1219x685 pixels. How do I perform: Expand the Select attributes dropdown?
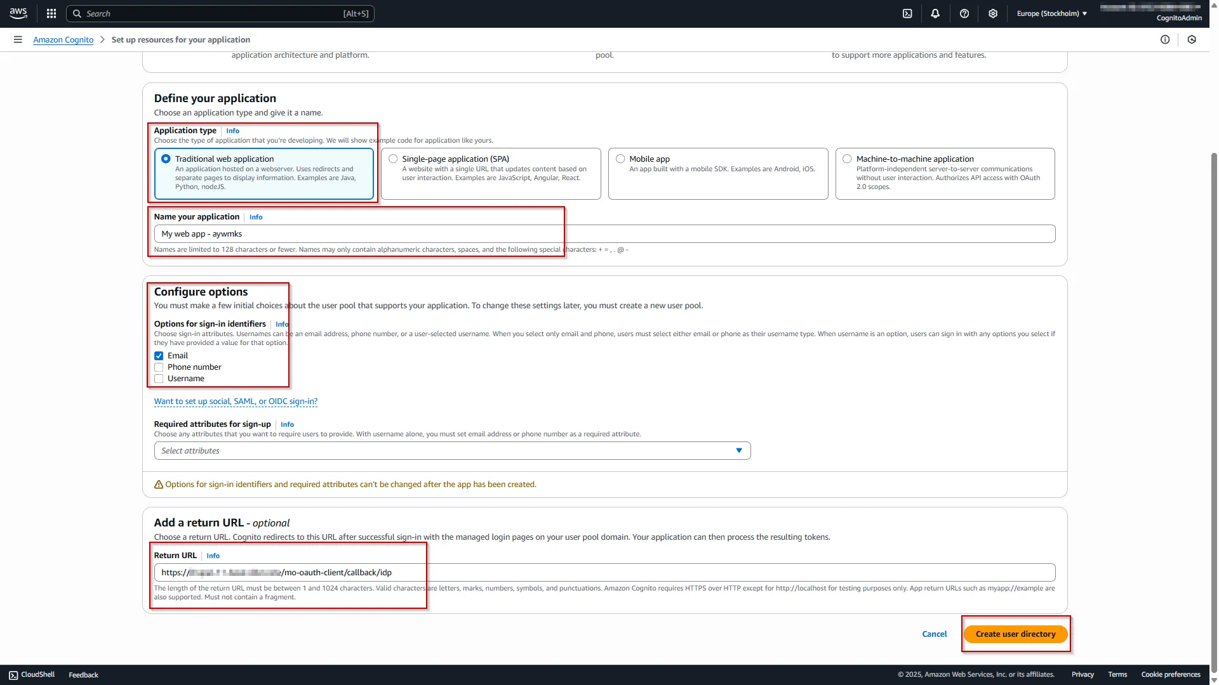click(x=452, y=451)
